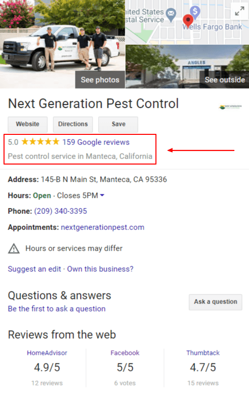Viewport: 249px width, 395px height.
Task: Call phone number (209) 340-3395
Action: click(x=60, y=211)
